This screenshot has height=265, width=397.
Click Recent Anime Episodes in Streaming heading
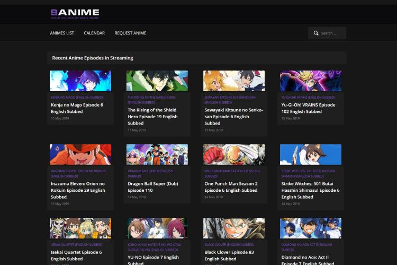click(93, 58)
